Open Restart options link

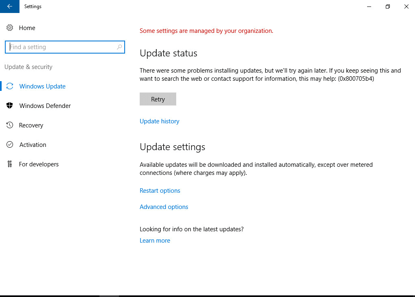coord(160,191)
